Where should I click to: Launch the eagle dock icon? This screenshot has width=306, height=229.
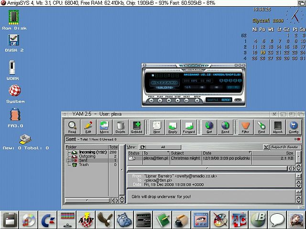point(105,220)
